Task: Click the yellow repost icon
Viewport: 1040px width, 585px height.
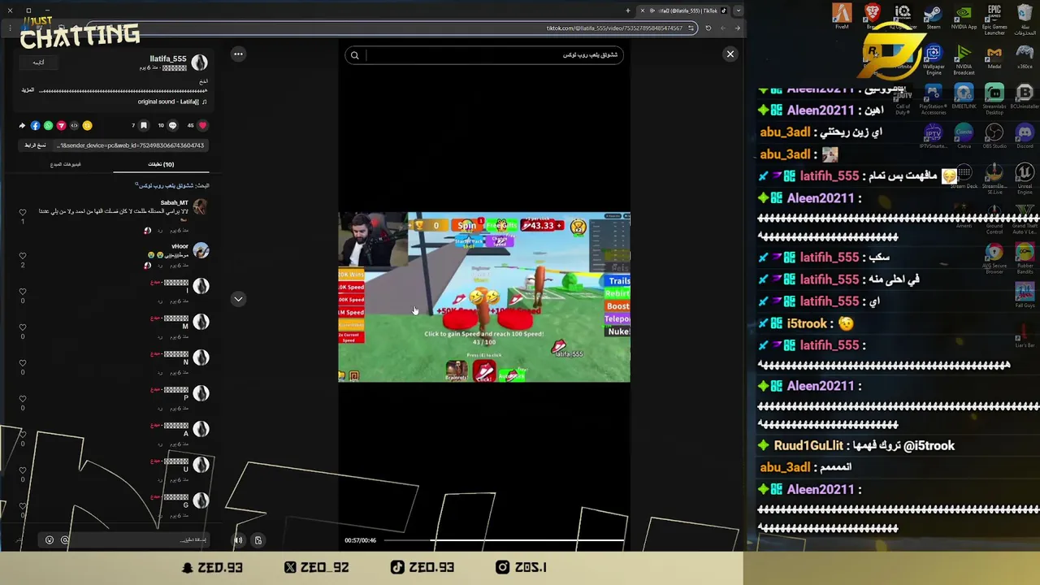Action: (x=87, y=126)
